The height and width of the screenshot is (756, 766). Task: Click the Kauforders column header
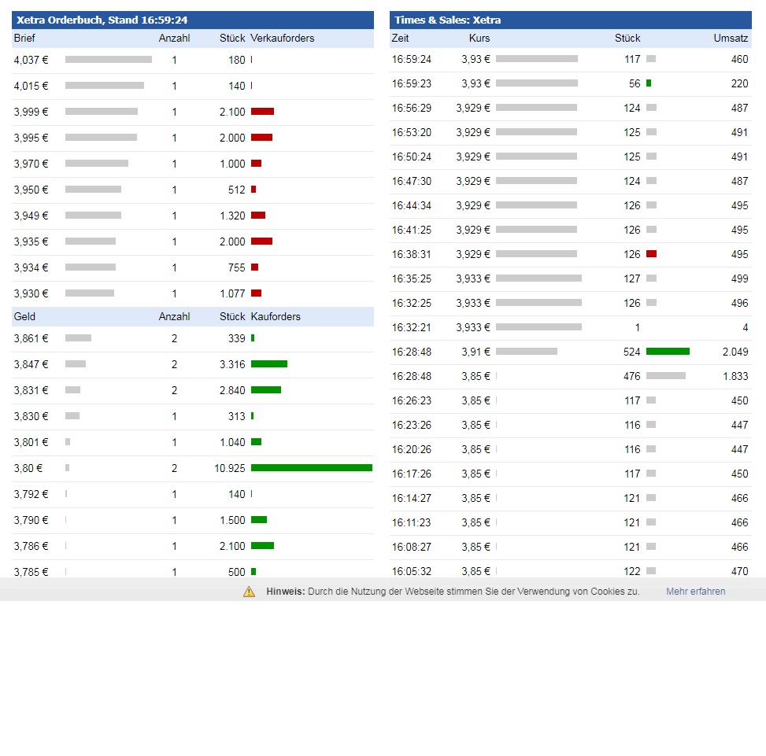click(276, 316)
